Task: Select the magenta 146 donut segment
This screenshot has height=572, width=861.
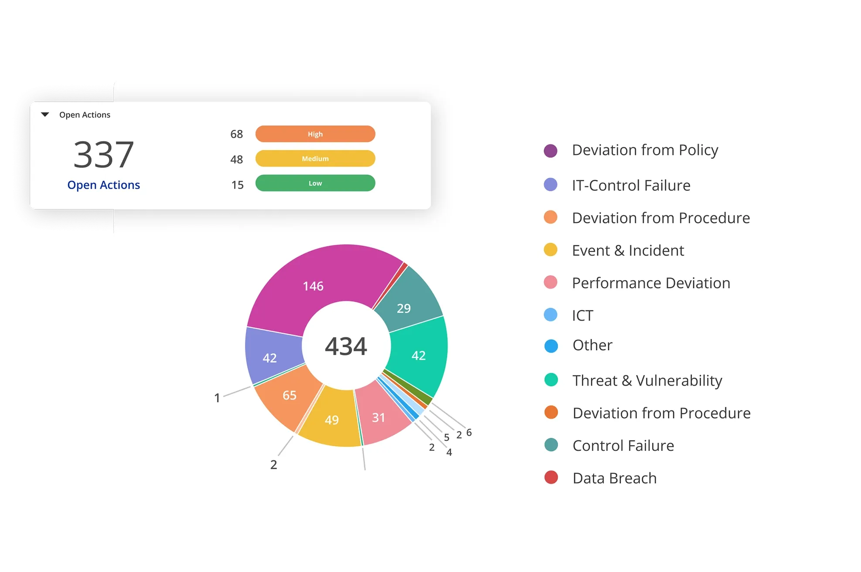Action: [313, 286]
